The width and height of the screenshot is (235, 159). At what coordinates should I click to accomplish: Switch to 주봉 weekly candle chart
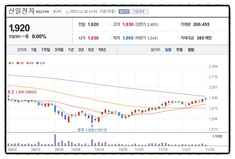pos(179,50)
